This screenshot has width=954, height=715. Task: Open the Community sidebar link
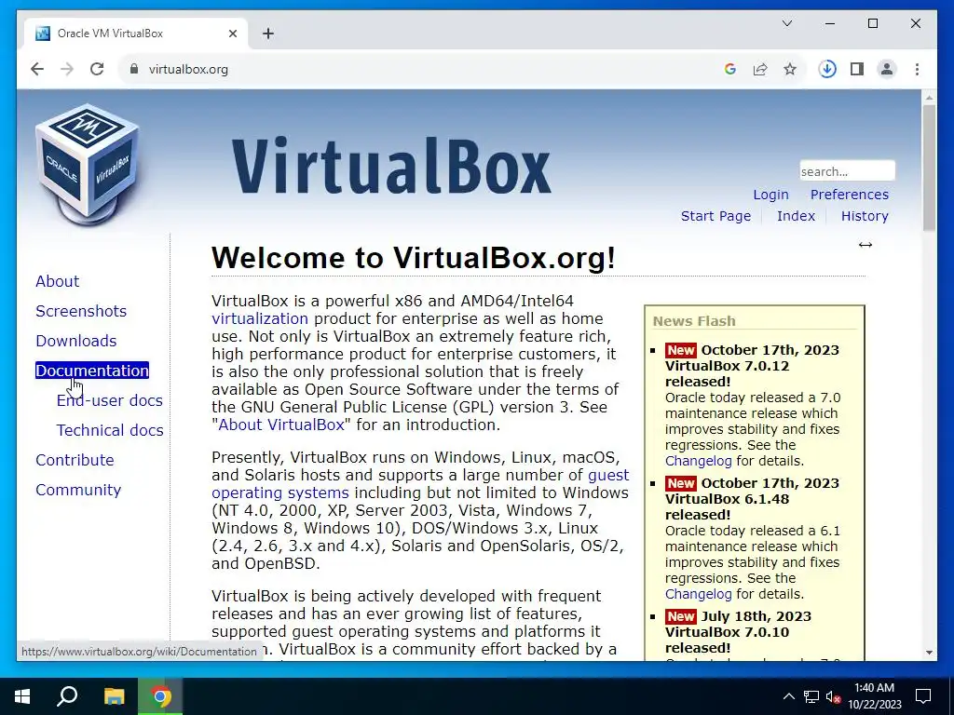click(78, 490)
